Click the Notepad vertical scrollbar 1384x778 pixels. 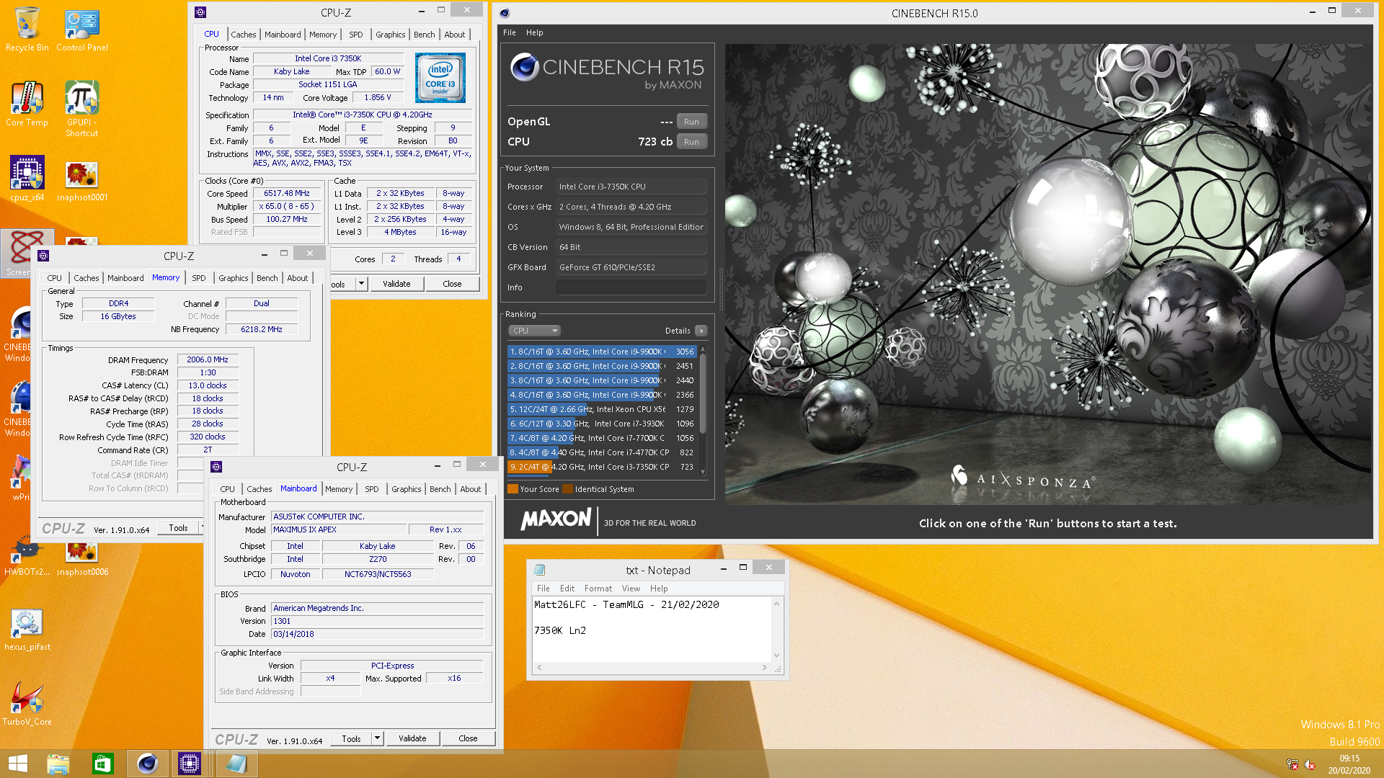click(x=776, y=630)
